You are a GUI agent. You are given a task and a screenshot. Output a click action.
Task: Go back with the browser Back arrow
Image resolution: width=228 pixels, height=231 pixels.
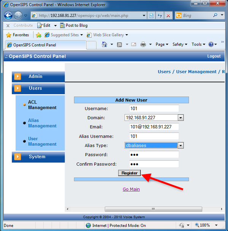(x=8, y=15)
